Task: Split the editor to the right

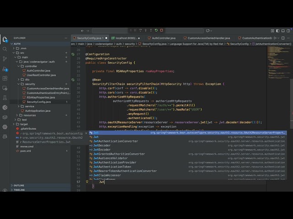Action: 283,38
